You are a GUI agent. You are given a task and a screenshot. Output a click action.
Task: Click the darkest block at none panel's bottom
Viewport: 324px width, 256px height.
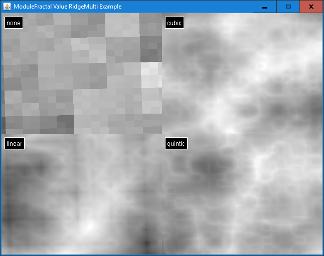65,121
